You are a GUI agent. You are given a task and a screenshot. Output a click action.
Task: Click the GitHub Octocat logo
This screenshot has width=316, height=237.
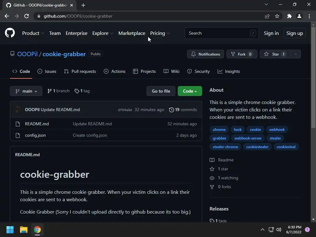coord(10,33)
